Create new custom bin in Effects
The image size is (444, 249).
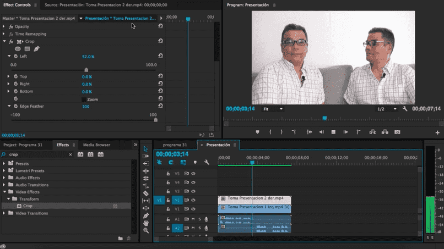click(x=120, y=238)
